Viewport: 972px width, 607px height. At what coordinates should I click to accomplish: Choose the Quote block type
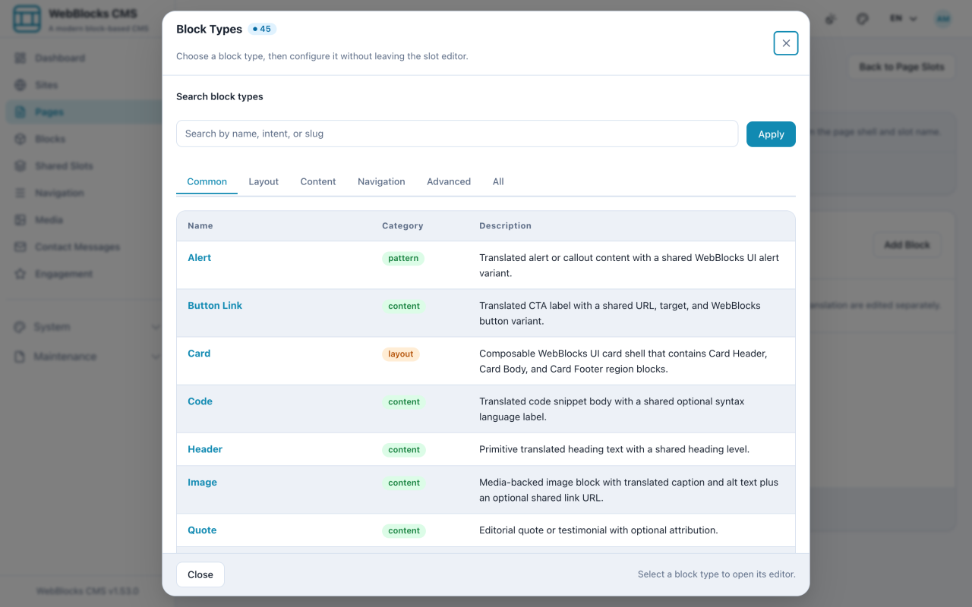202,530
